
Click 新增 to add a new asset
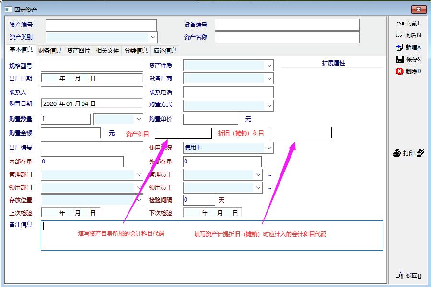coord(408,47)
